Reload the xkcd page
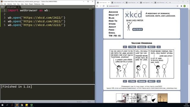190x107 pixels. [x=104, y=6]
